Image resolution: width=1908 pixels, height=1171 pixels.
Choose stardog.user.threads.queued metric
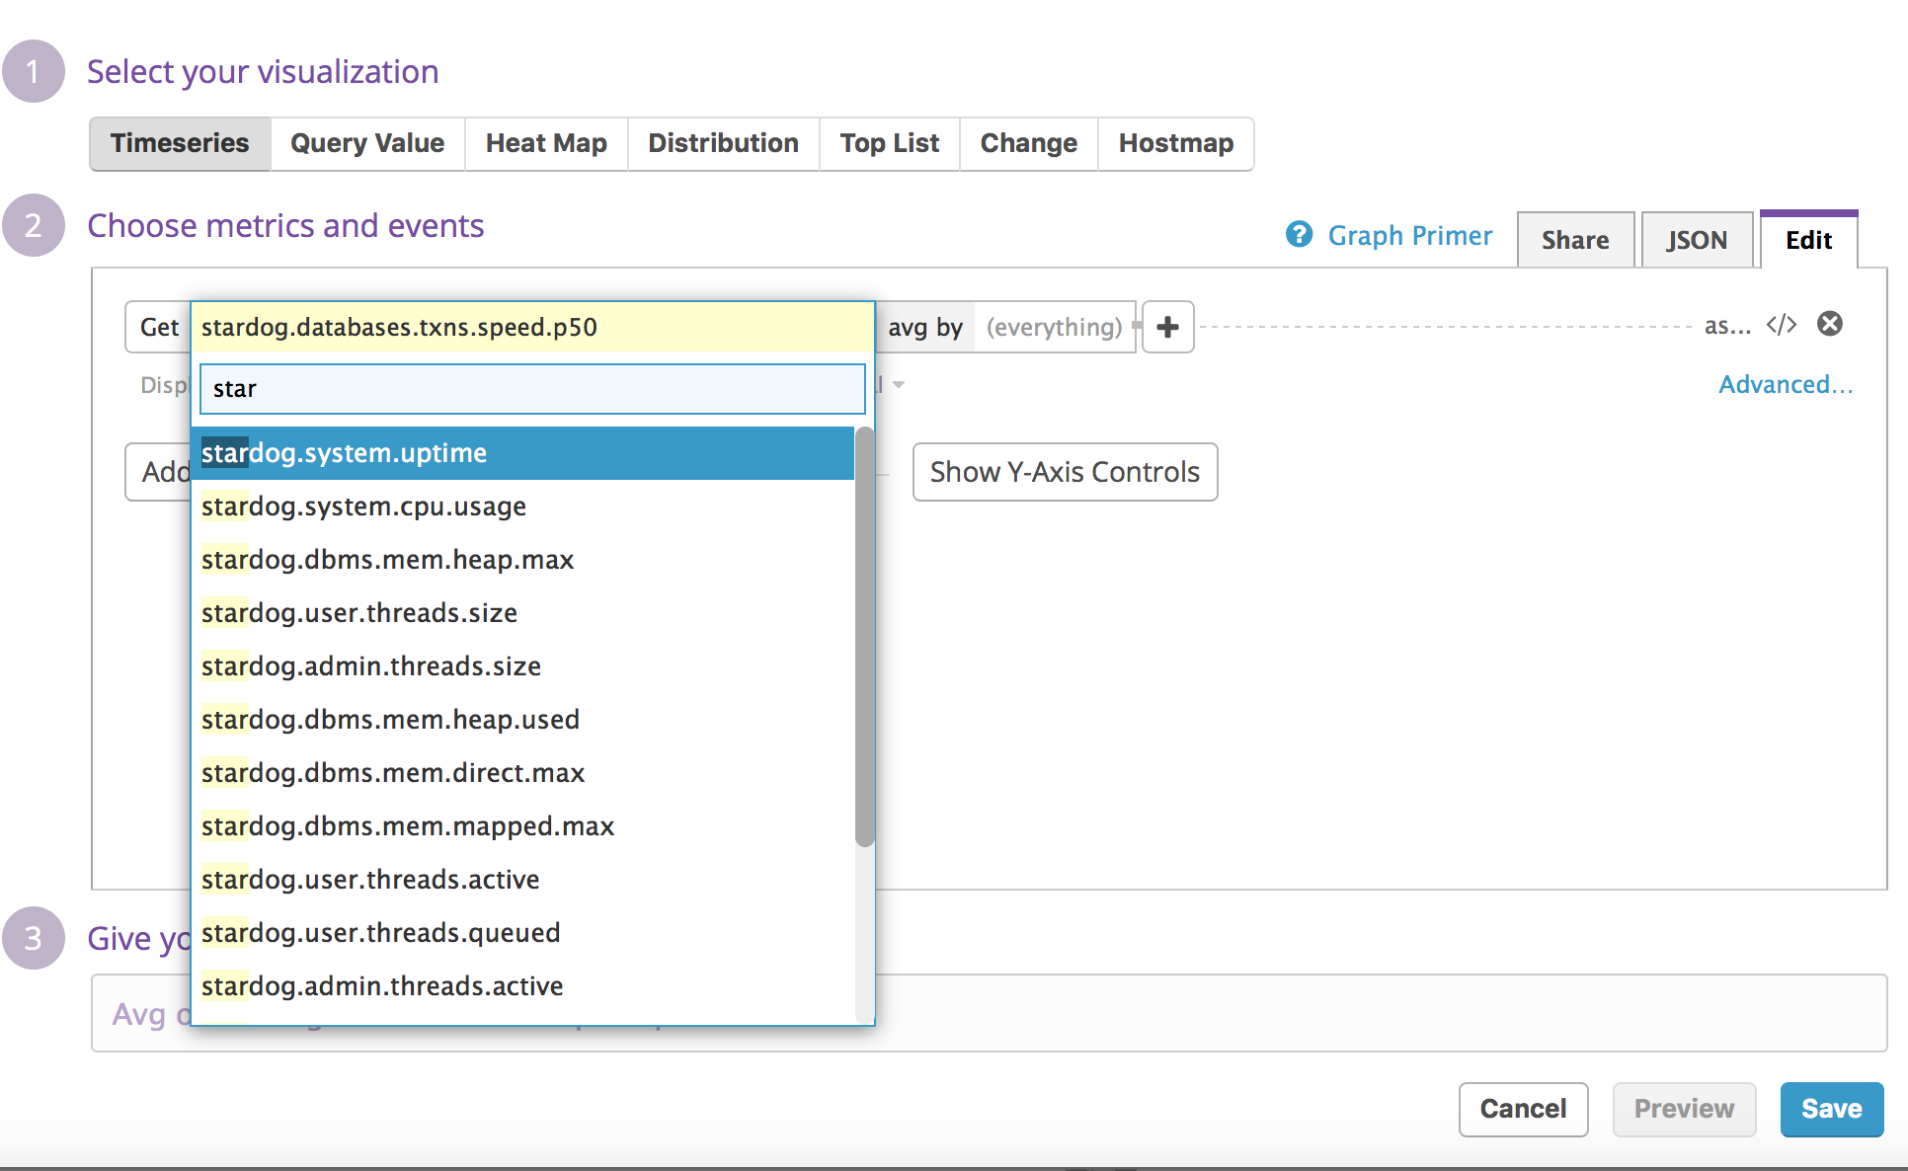(522, 933)
